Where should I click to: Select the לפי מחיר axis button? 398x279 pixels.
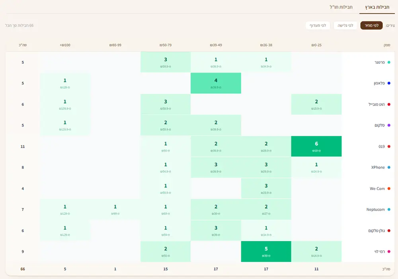coord(371,25)
